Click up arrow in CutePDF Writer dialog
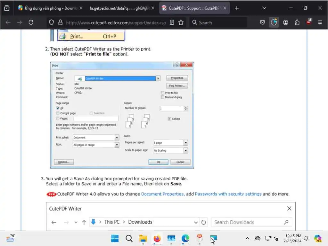Screen dimensions: 328x246 [84, 222]
